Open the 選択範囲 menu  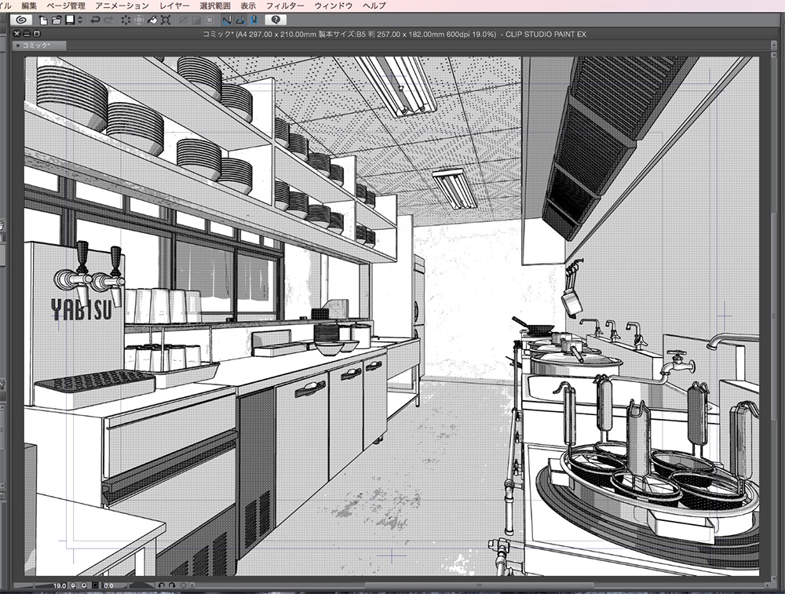(215, 5)
